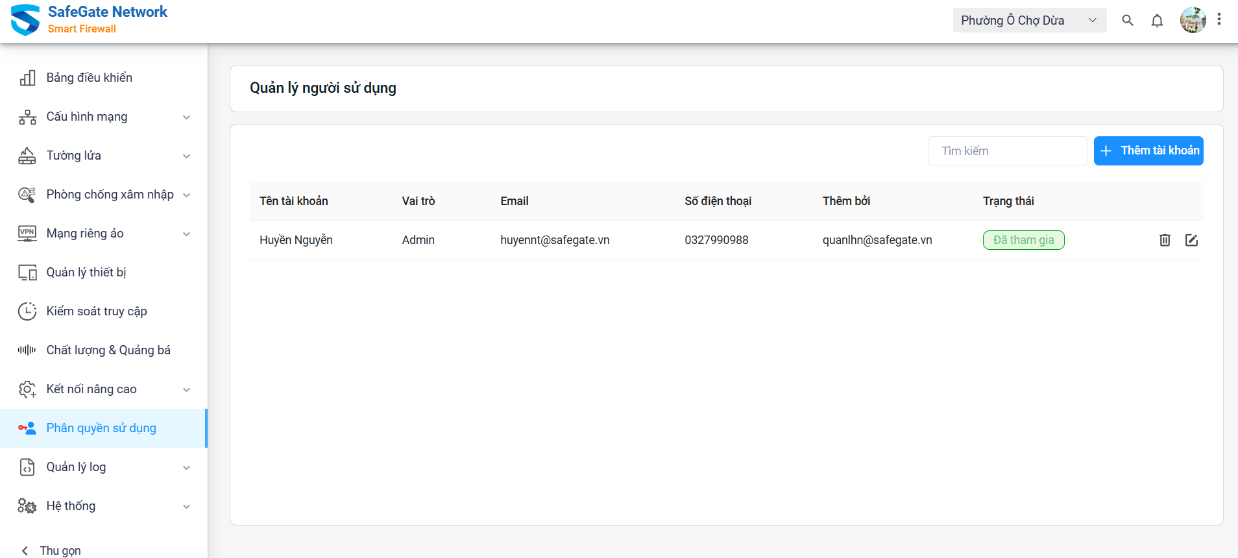Open the notifications bell
The width and height of the screenshot is (1238, 558).
coord(1157,21)
